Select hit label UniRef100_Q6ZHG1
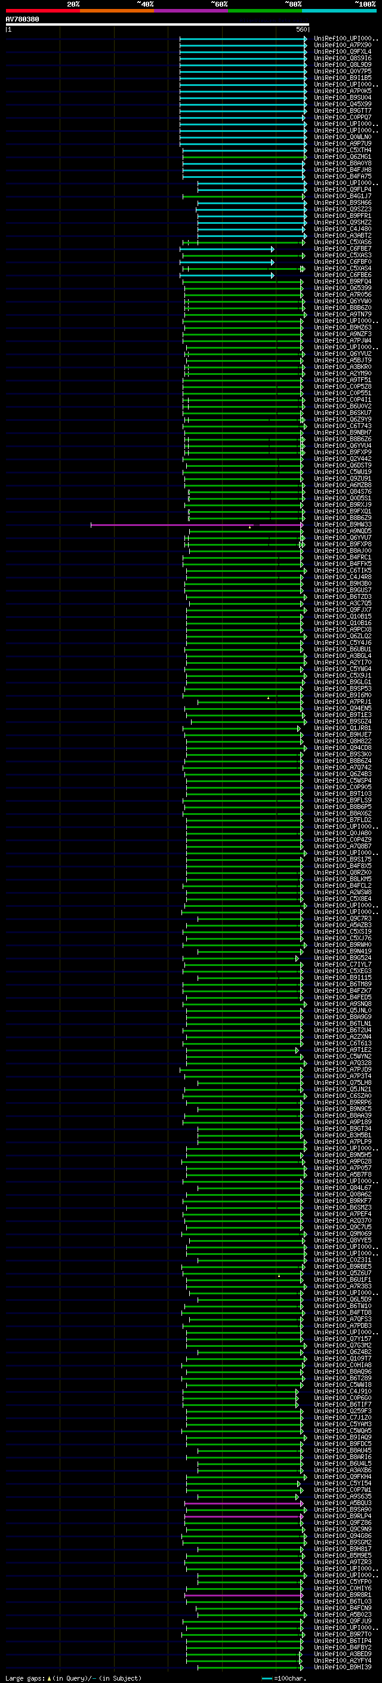 click(x=343, y=157)
